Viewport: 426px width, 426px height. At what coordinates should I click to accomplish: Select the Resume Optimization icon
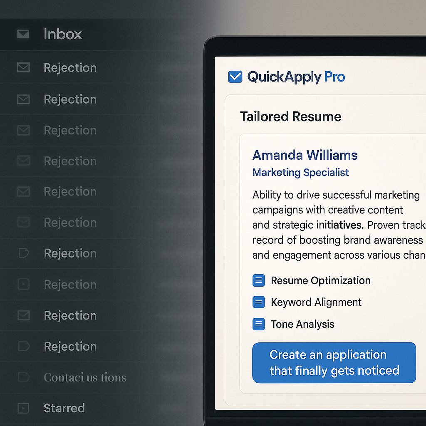click(x=258, y=280)
